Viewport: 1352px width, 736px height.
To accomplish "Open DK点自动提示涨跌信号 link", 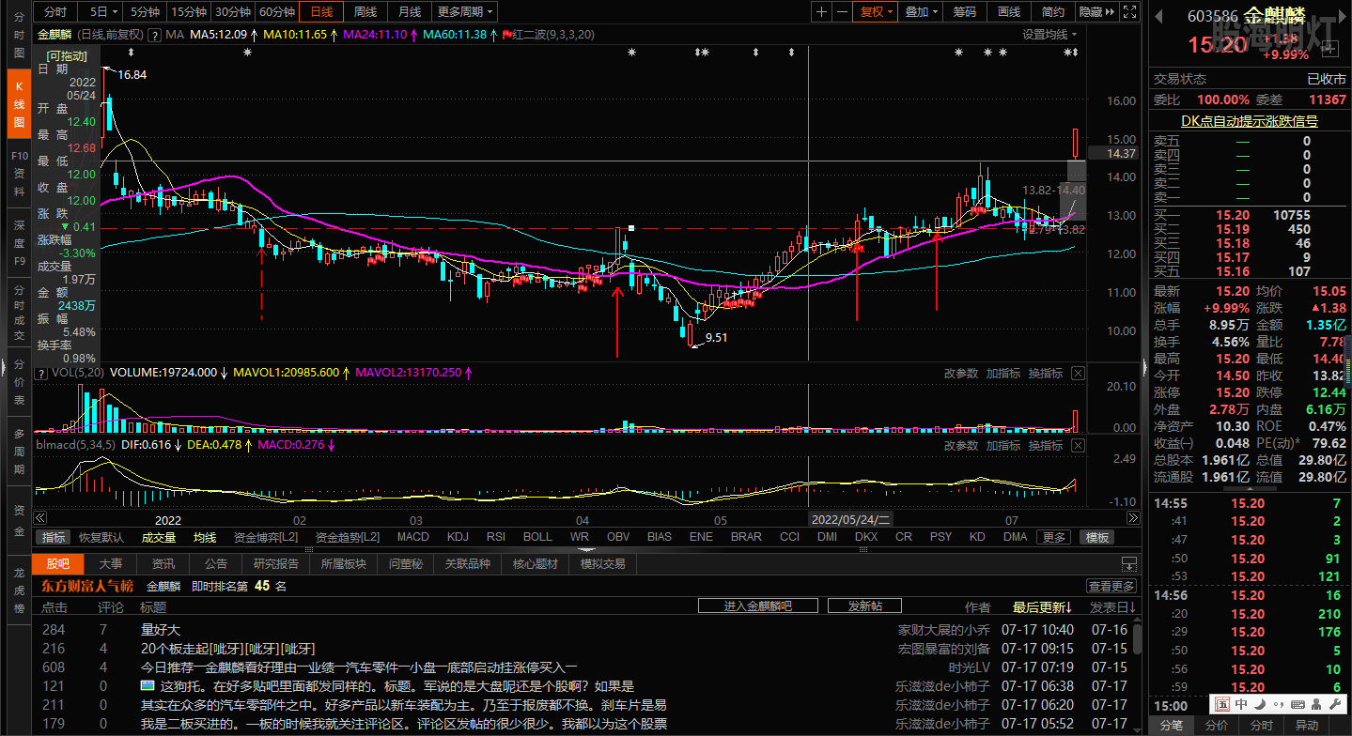I will 1249,120.
